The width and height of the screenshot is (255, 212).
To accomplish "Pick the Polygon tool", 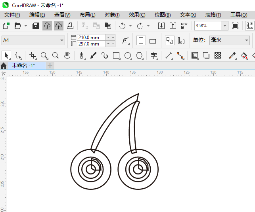I will 139,56.
